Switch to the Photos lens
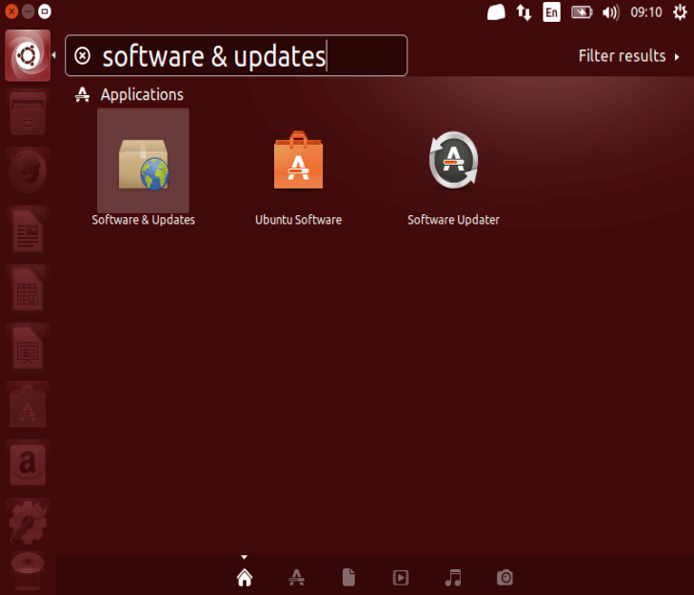 pyautogui.click(x=505, y=577)
